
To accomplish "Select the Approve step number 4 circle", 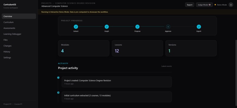I will [168, 27].
